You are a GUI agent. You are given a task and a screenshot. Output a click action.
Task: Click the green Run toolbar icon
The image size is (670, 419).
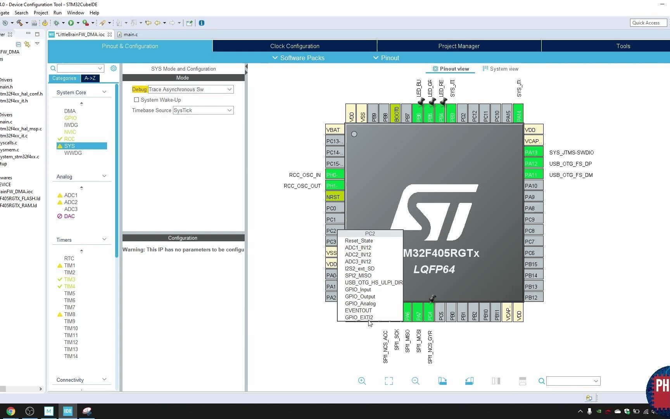[x=71, y=23]
